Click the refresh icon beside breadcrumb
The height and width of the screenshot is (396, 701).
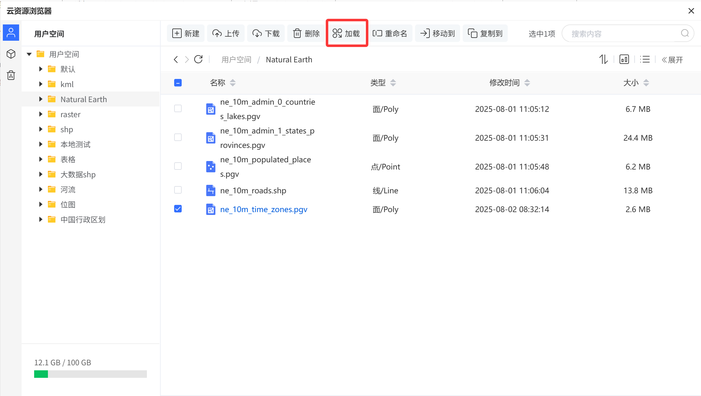tap(198, 60)
